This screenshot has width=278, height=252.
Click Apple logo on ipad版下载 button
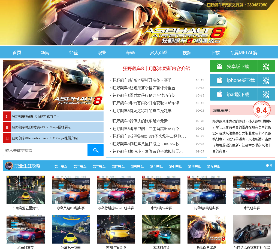[x=219, y=94]
